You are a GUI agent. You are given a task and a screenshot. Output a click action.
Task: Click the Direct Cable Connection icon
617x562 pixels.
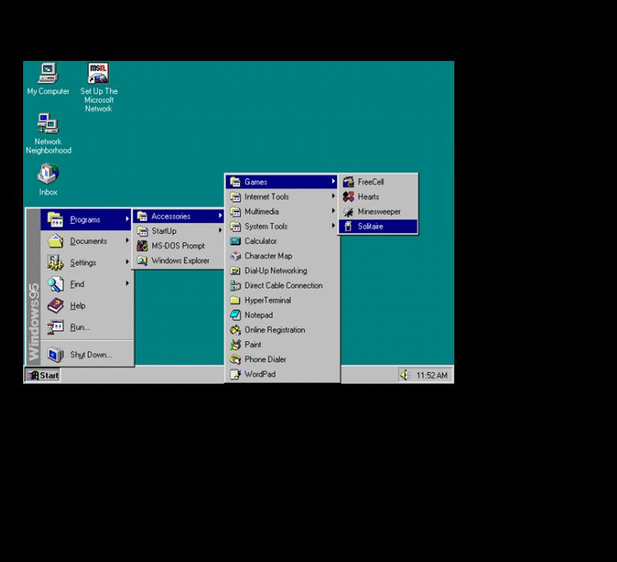tap(235, 286)
